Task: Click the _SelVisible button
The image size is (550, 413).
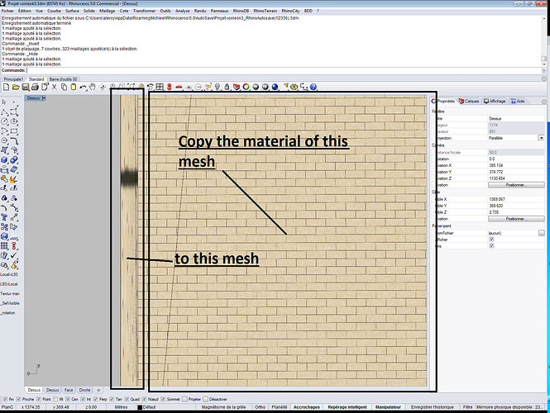Action: [10, 303]
